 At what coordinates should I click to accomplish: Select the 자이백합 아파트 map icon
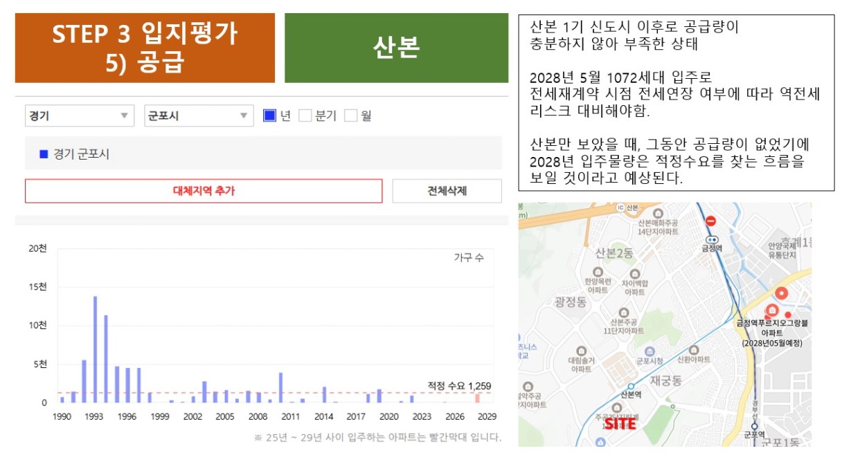(x=634, y=272)
